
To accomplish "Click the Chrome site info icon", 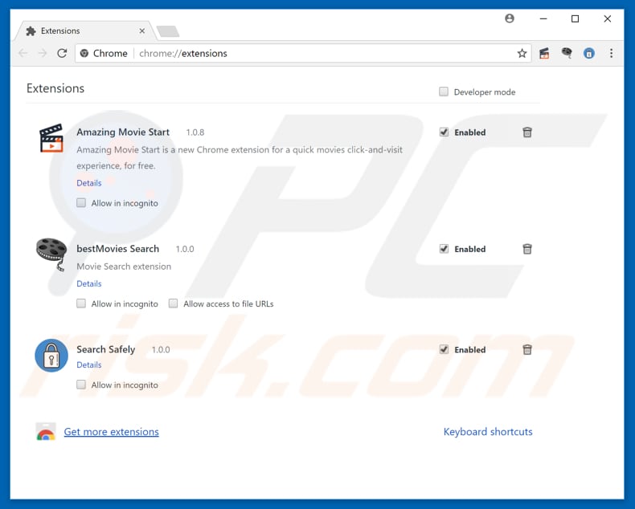I will (x=84, y=54).
